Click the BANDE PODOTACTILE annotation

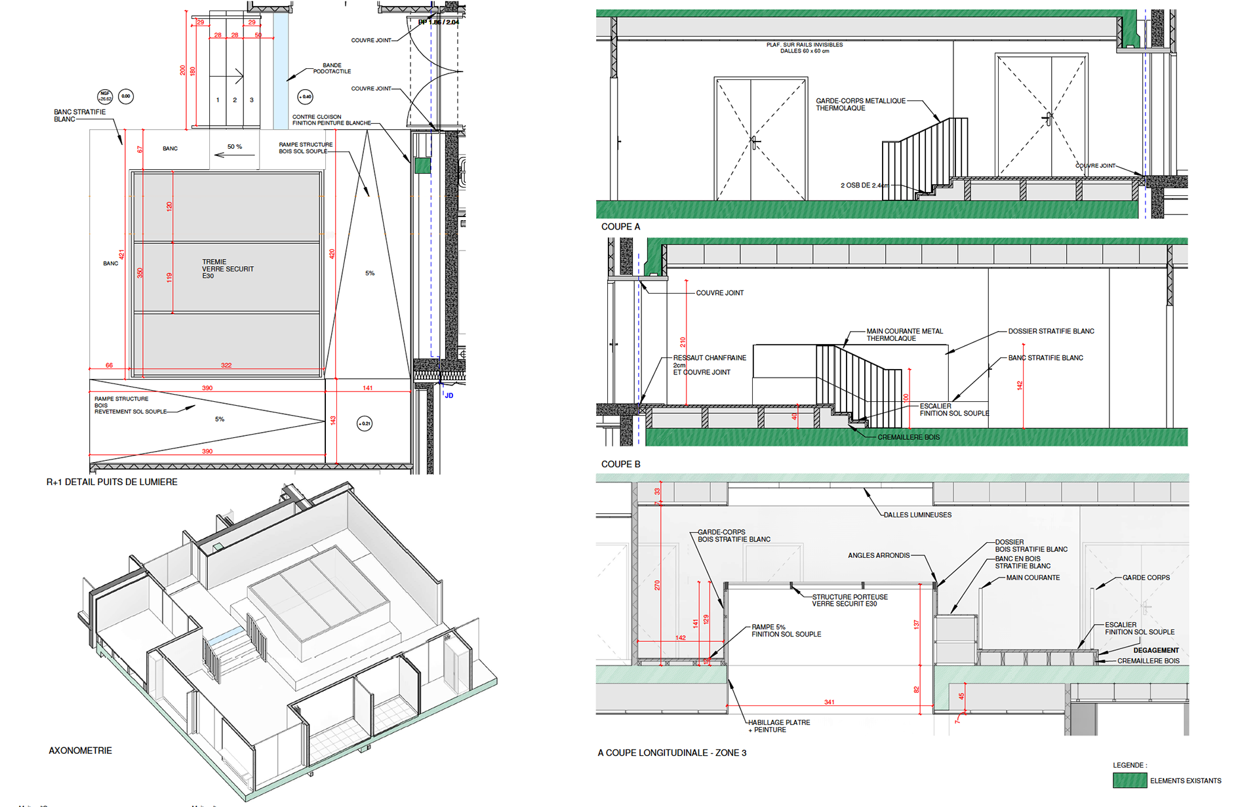click(x=332, y=68)
